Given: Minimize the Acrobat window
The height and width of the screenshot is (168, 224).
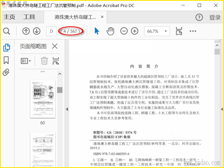Looking at the screenshot, I should [x=183, y=5].
